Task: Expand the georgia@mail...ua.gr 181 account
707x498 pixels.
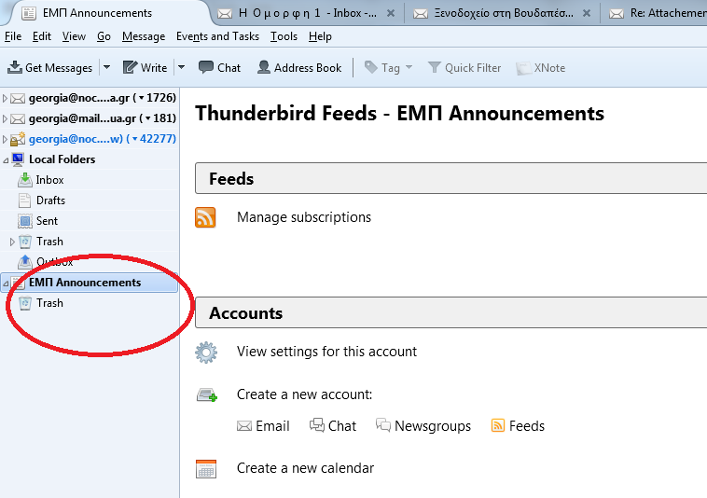Action: 5,118
